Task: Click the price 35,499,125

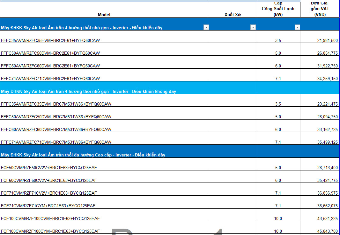Action: [x=328, y=142]
